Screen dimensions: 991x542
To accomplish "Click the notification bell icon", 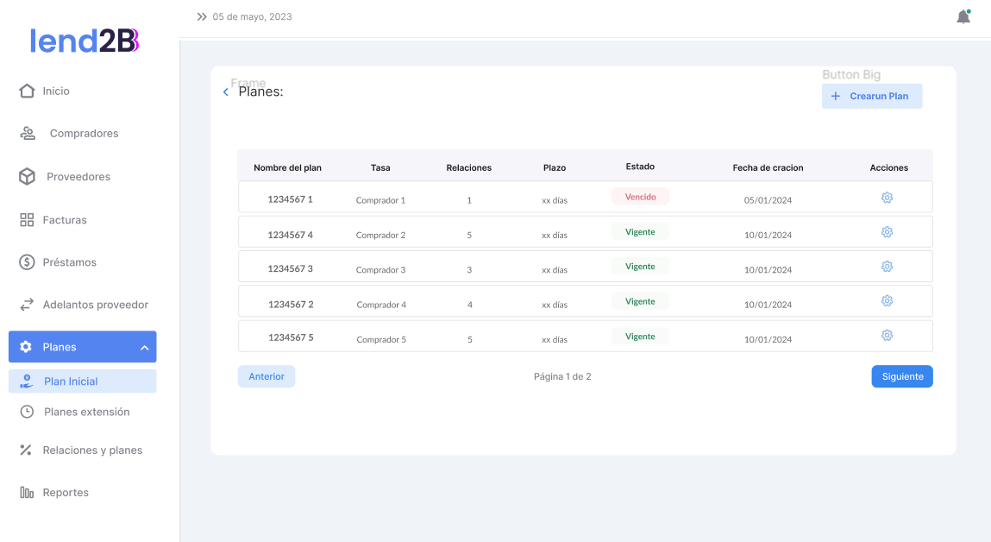I will [963, 16].
